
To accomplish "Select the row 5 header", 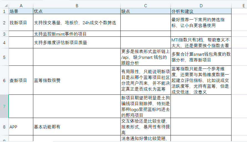I will tap(4, 57).
